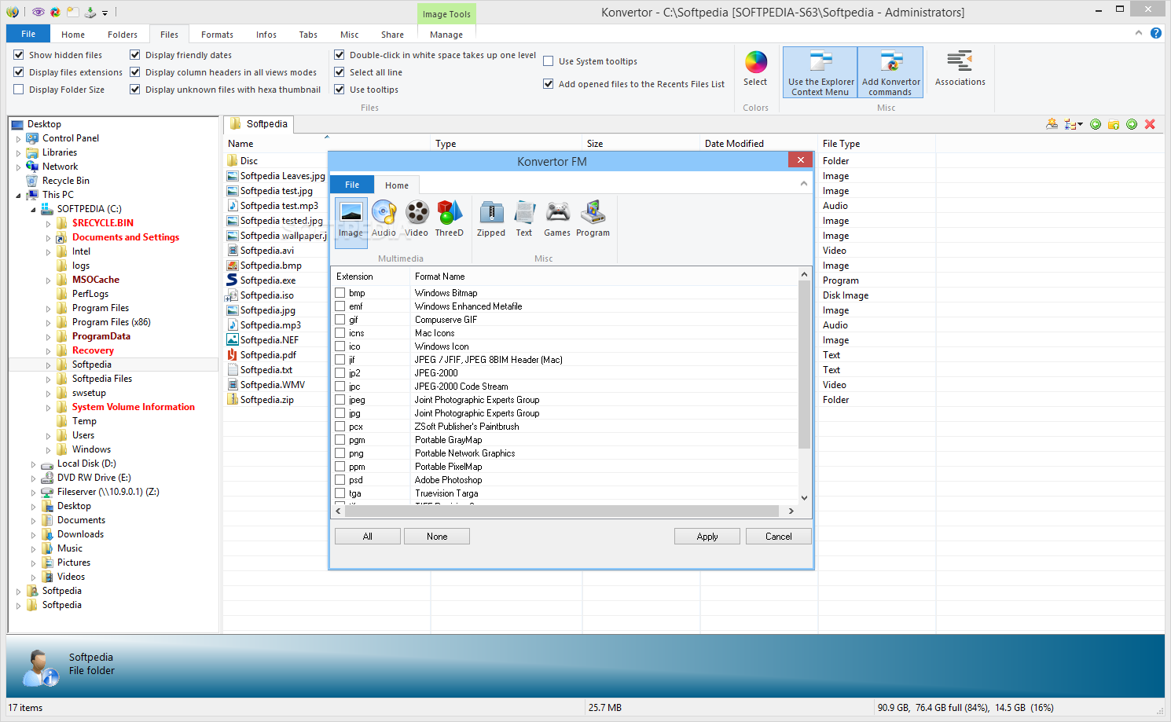Expand the Local Disk (D:) node
1171x722 pixels.
[33, 464]
